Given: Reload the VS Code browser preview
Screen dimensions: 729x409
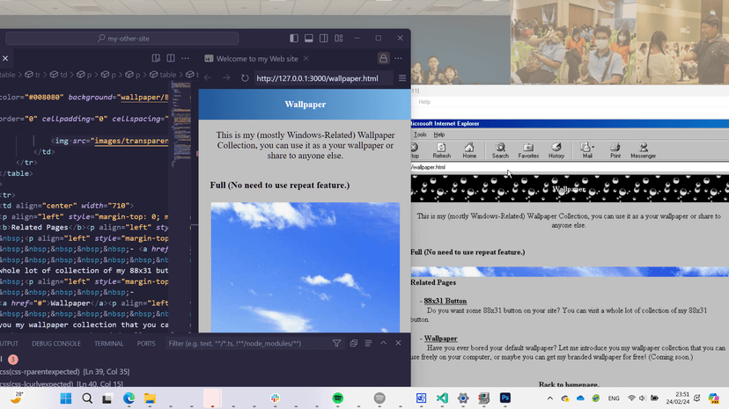Looking at the screenshot, I should coord(245,78).
